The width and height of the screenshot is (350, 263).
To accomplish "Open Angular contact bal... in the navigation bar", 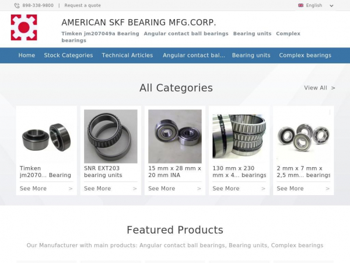I will pyautogui.click(x=194, y=56).
